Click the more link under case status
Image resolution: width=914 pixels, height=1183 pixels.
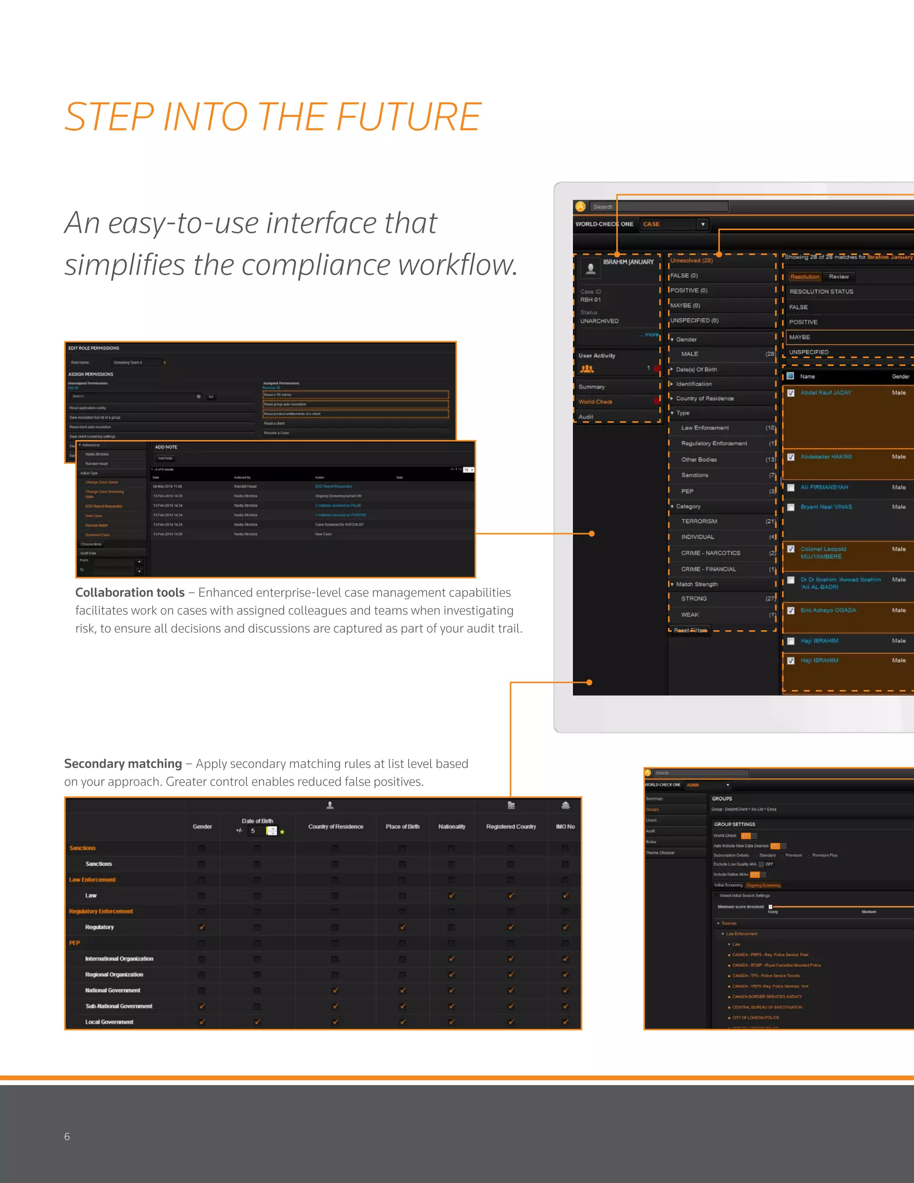[x=652, y=335]
